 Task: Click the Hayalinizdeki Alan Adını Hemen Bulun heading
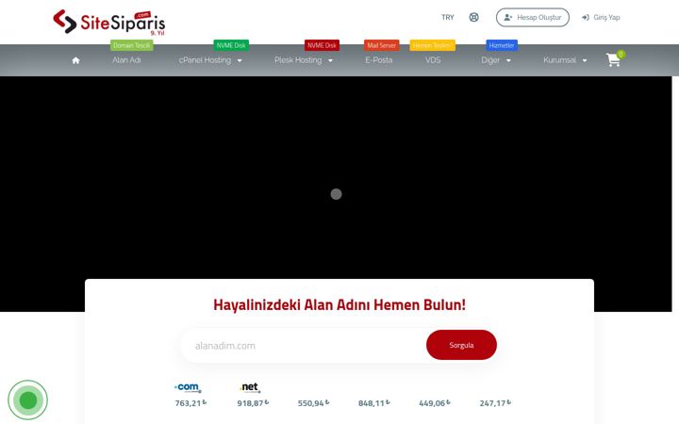click(339, 304)
